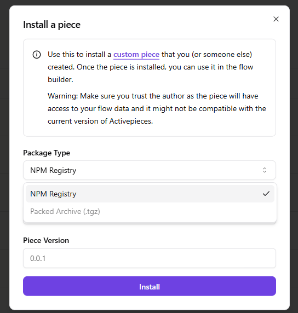The image size is (298, 313).
Task: Click the word Activepieces in the warning
Action: pyautogui.click(x=131, y=121)
